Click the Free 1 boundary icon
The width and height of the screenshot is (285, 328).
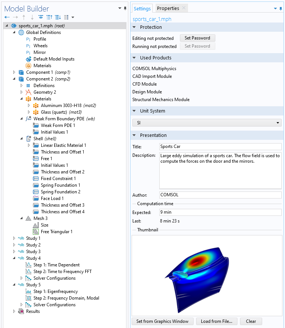36,159
